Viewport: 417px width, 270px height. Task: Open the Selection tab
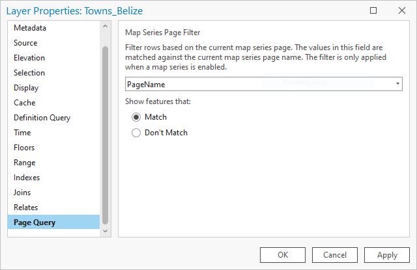(29, 73)
